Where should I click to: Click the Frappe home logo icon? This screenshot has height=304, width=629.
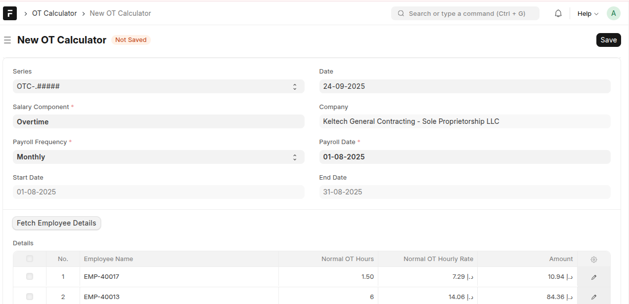pyautogui.click(x=10, y=13)
